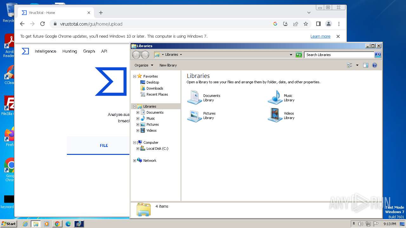
Task: Open the Music library icon
Action: point(275,98)
